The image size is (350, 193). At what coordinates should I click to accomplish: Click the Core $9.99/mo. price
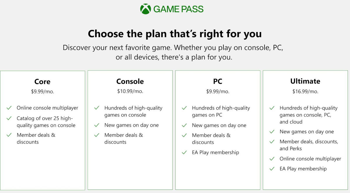[x=43, y=91]
